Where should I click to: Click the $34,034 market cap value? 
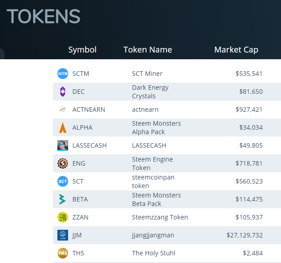click(x=251, y=127)
